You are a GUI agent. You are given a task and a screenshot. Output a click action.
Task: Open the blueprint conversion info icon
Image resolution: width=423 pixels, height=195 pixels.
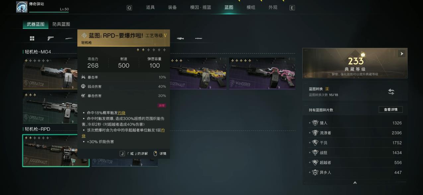pos(327,89)
